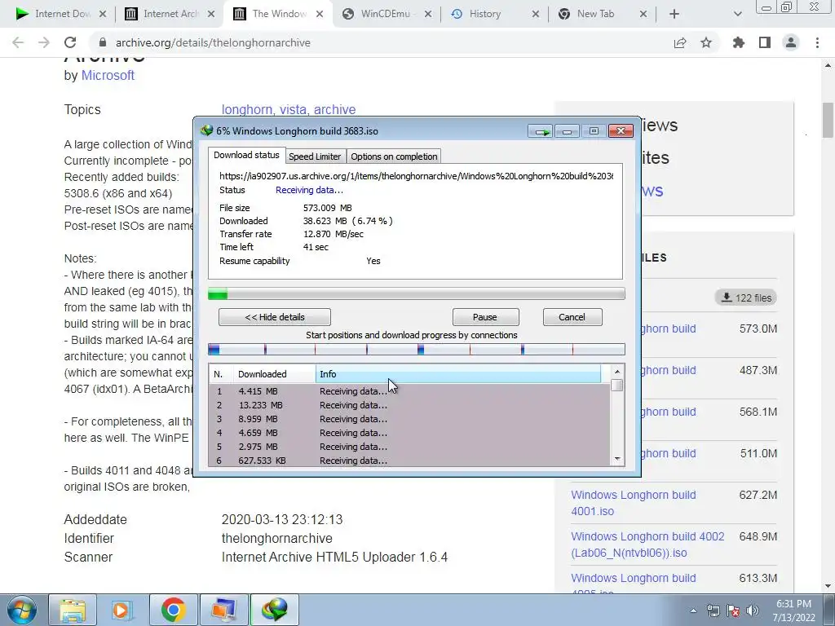Click the Chrome back arrow
The image size is (835, 626).
click(18, 42)
